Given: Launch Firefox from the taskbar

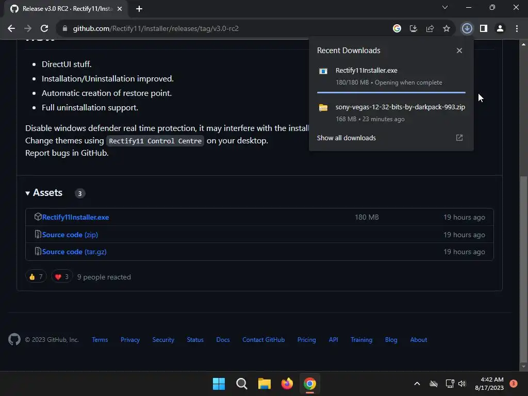Looking at the screenshot, I should (287, 384).
